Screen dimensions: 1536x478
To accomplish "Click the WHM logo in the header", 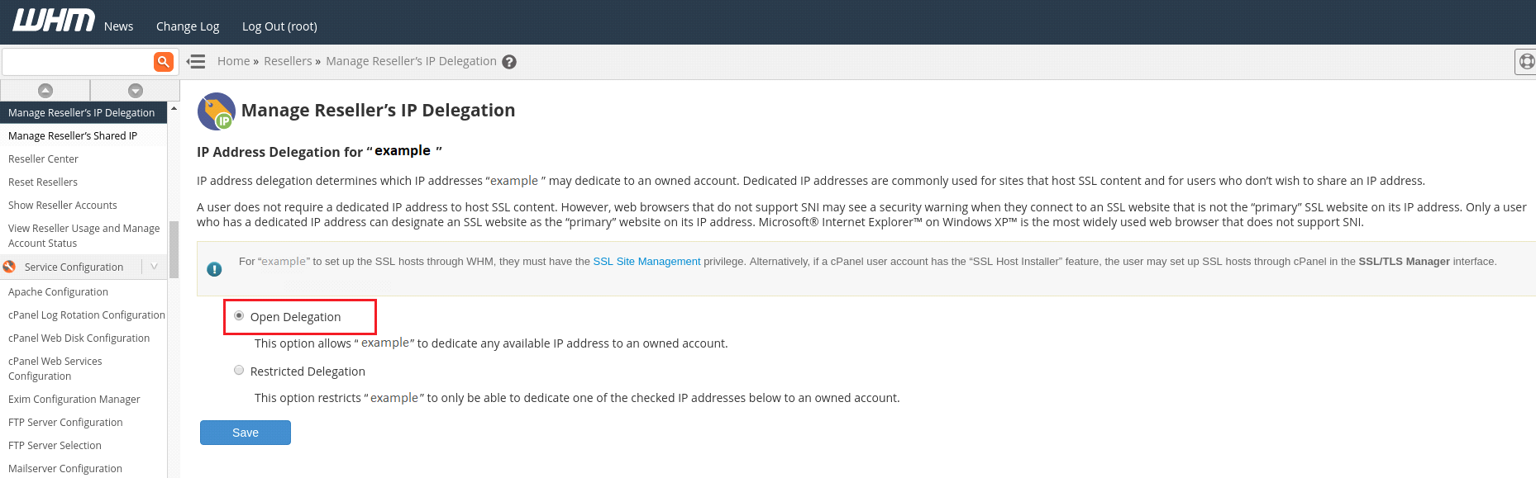I will coord(54,21).
